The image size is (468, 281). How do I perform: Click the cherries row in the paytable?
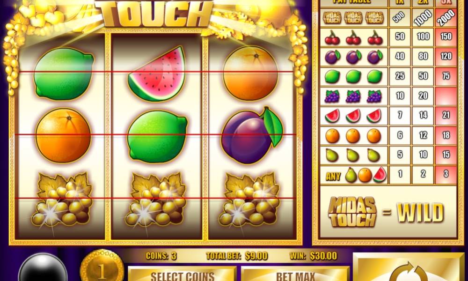388,37
